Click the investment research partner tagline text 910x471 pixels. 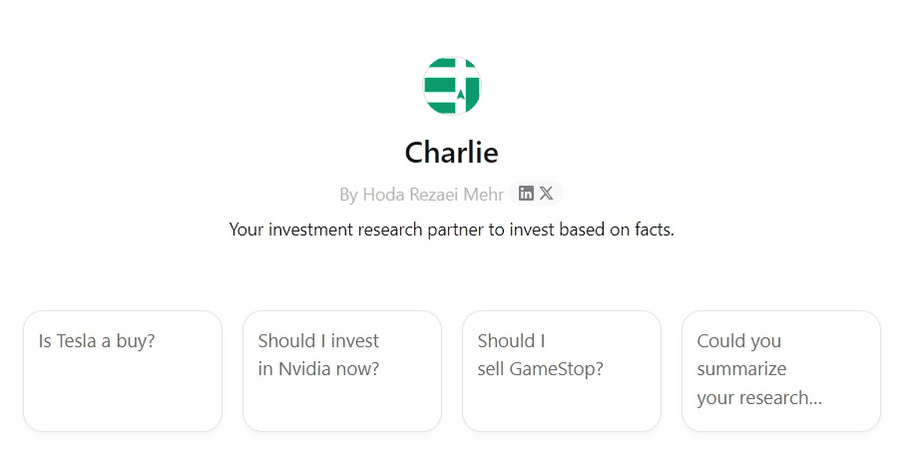pos(452,230)
